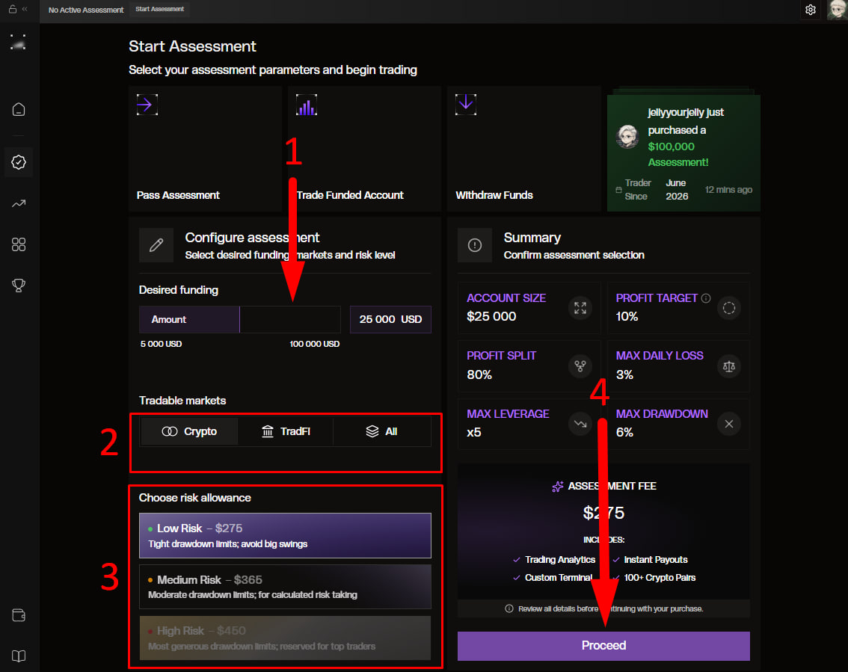Select the Low Risk $275 option
Viewport: 848px width, 672px height.
285,535
